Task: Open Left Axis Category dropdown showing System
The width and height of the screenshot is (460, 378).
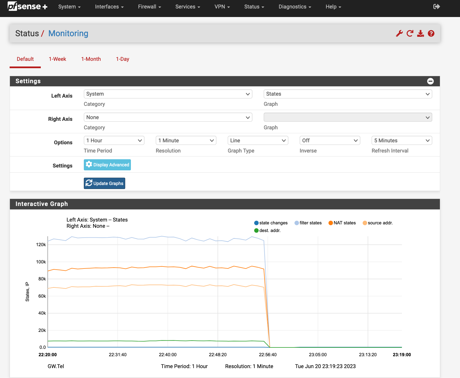Action: click(168, 94)
